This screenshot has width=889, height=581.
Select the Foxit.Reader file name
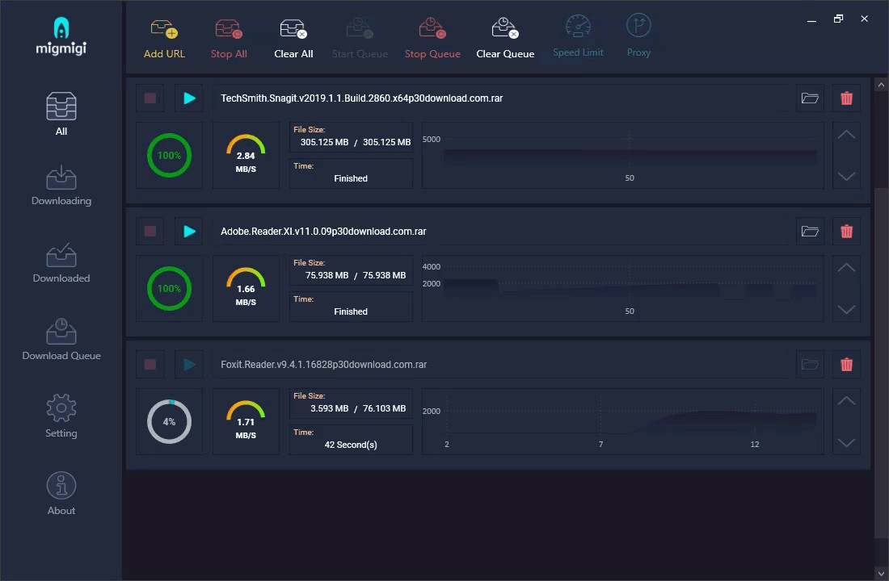(x=324, y=364)
